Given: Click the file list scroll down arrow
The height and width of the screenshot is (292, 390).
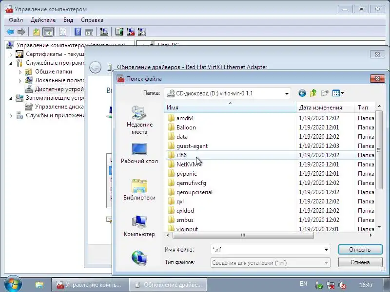Looking at the screenshot, I should 379,227.
